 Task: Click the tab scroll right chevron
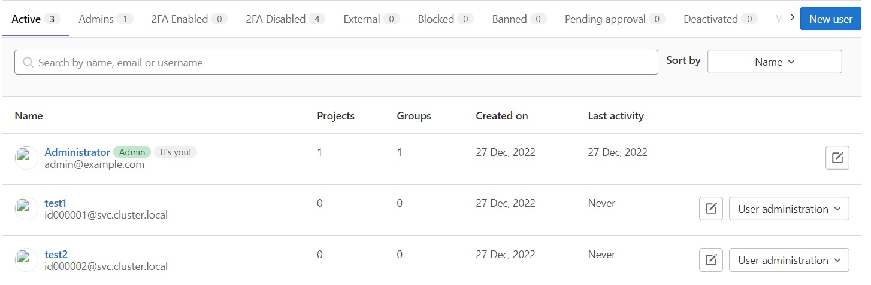(792, 18)
